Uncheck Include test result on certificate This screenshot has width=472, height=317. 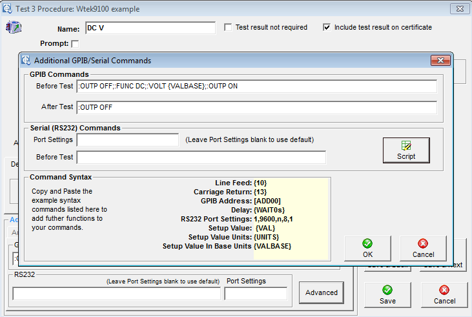[x=327, y=28]
